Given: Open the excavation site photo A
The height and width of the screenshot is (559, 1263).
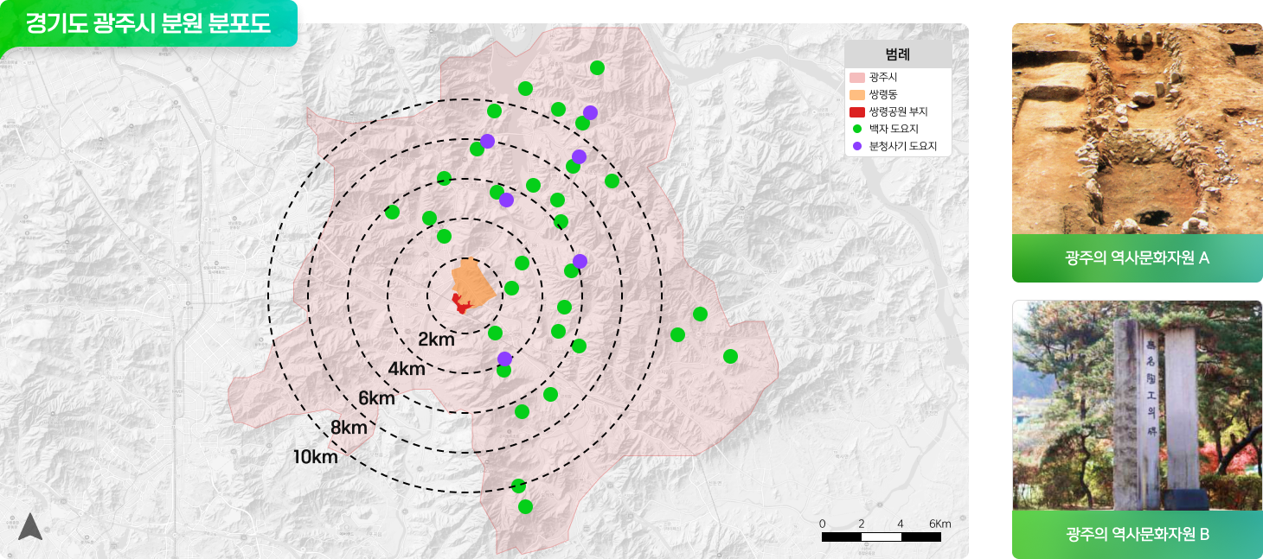Looking at the screenshot, I should [x=1137, y=128].
